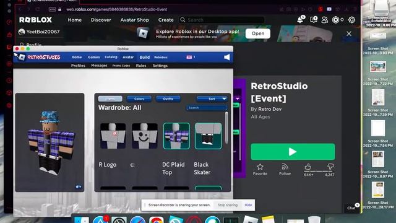Click Avatar Shop nav link
396x223 pixels.
[x=135, y=20]
